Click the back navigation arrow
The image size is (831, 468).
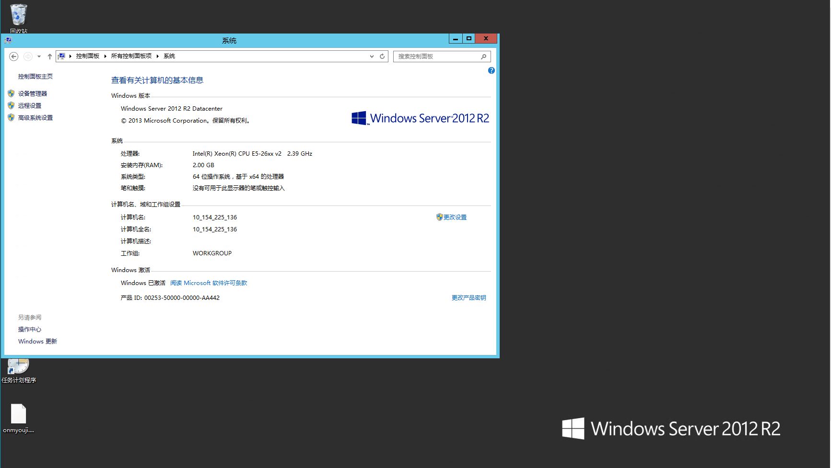click(14, 57)
